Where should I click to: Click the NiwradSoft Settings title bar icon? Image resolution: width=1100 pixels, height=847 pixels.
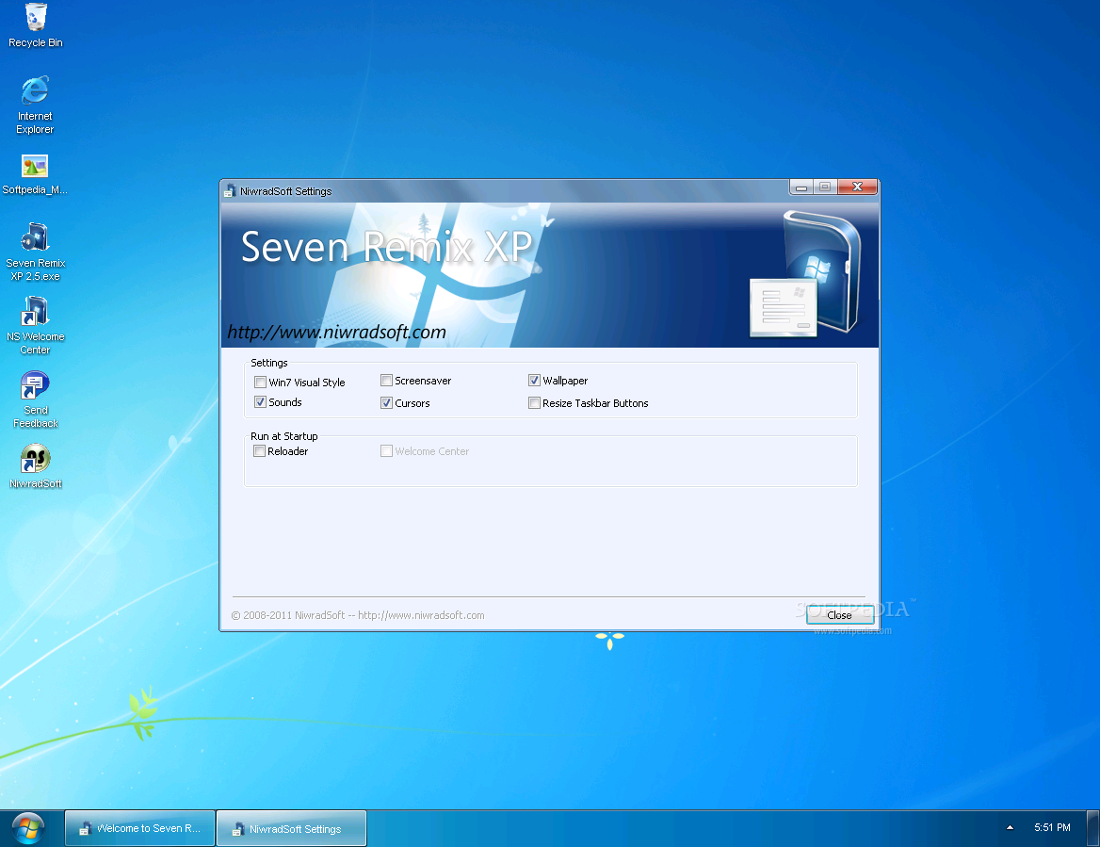pos(230,191)
